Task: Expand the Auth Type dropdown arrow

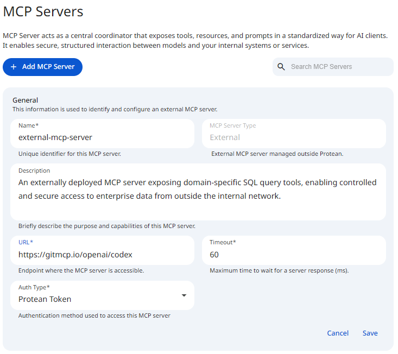Action: point(184,295)
